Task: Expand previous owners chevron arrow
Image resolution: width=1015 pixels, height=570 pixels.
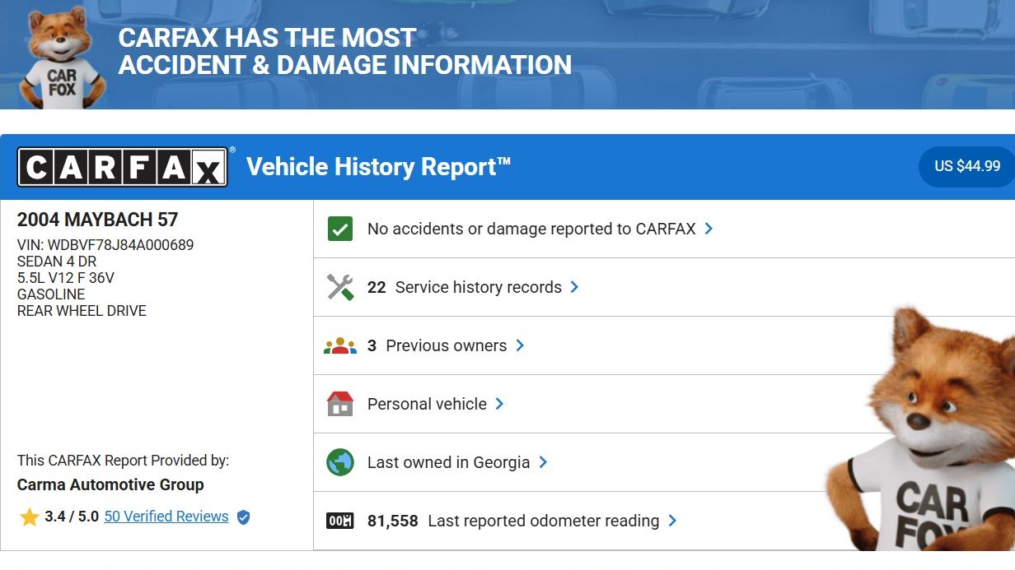Action: [520, 345]
